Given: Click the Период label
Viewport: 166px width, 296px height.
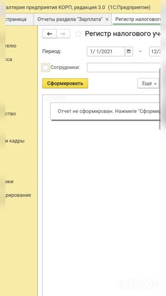Looking at the screenshot, I should 52,51.
